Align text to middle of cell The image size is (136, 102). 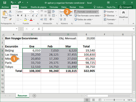(x=45, y=11)
